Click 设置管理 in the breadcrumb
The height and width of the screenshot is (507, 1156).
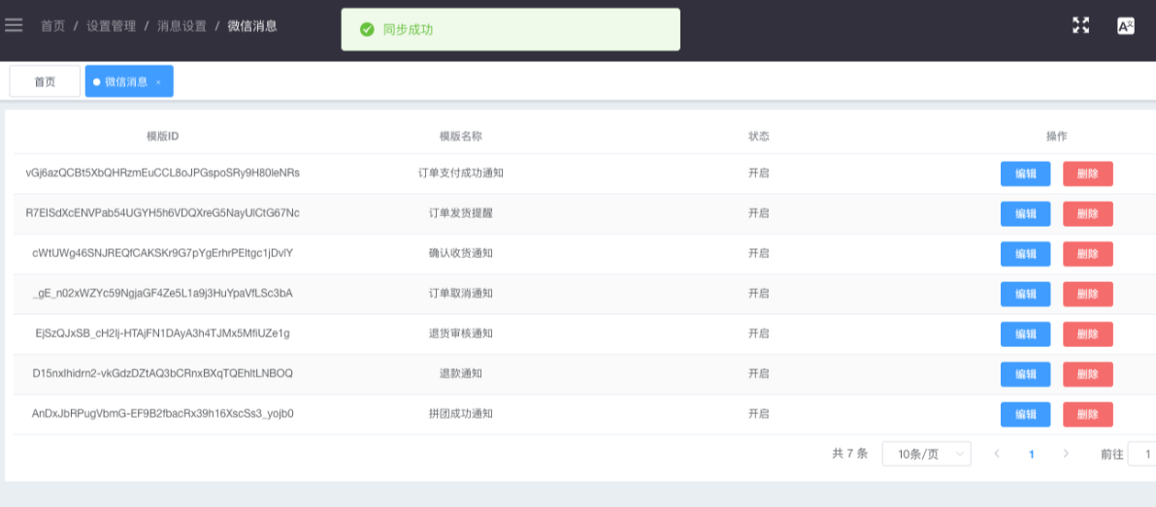[112, 26]
